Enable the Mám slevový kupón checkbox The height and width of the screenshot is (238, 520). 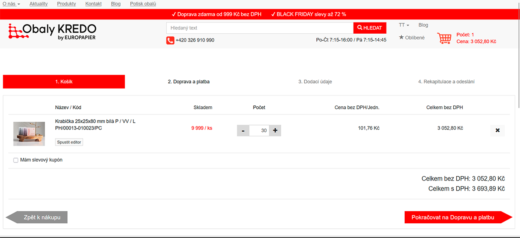tap(16, 160)
